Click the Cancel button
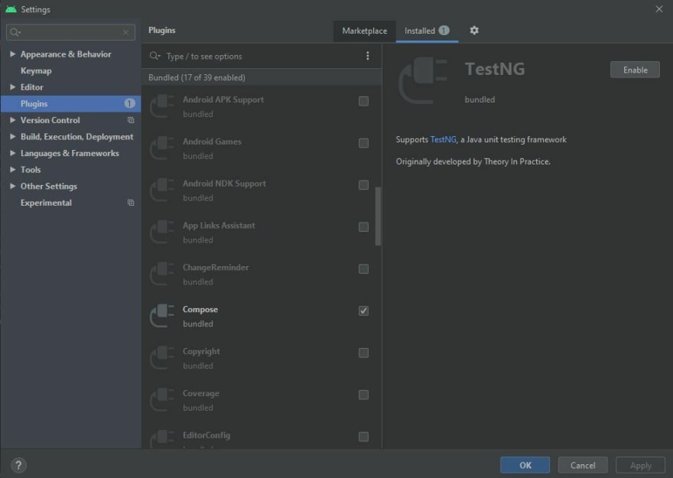The image size is (673, 478). 583,465
